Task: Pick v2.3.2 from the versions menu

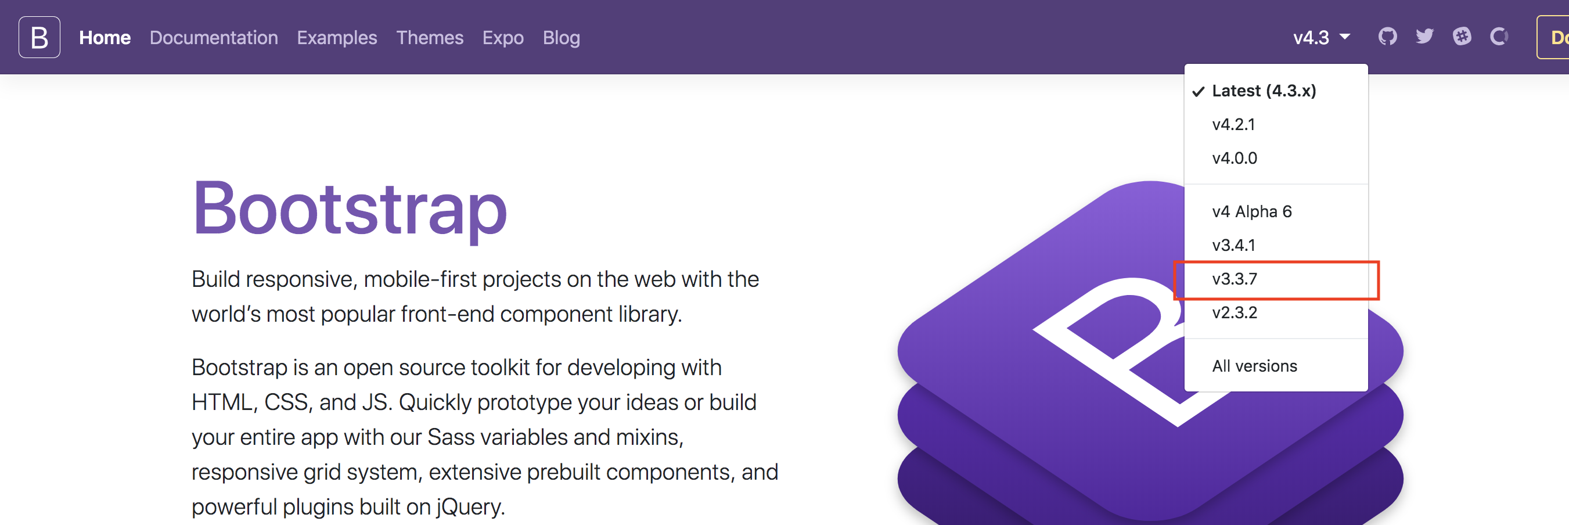Action: tap(1235, 312)
